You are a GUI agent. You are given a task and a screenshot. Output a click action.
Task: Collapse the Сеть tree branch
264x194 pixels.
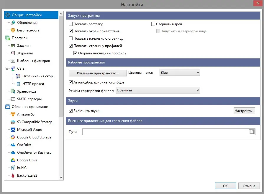[7, 68]
